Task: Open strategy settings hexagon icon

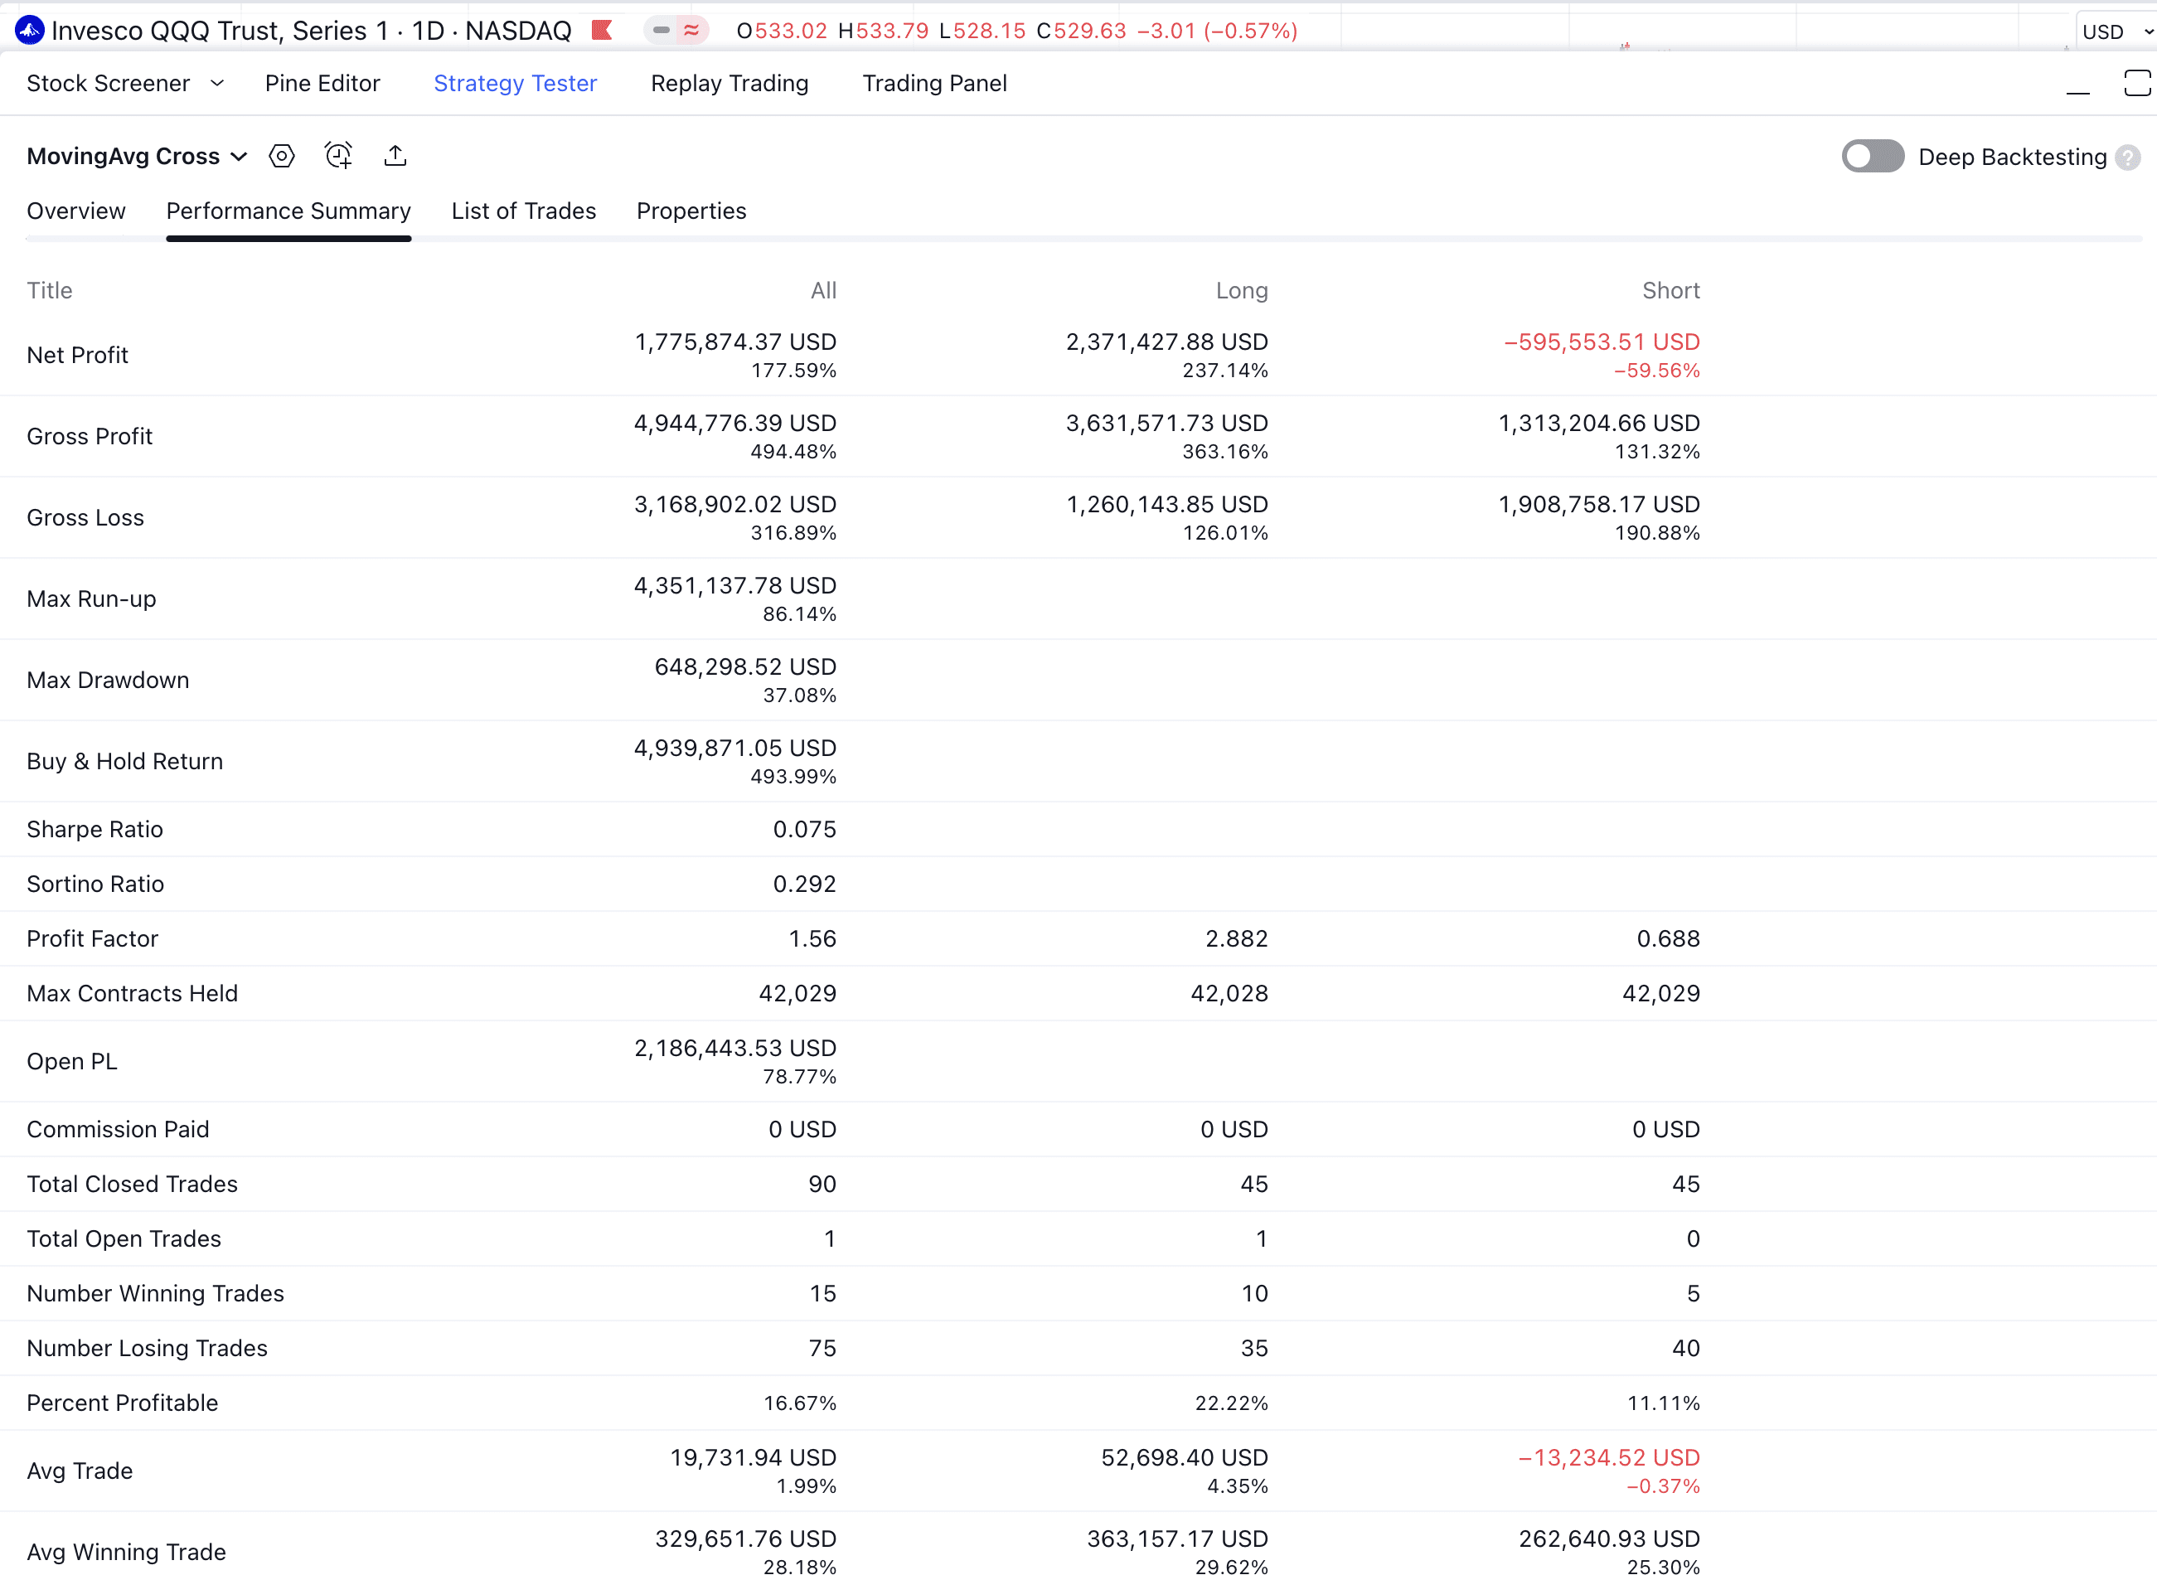Action: (x=281, y=155)
